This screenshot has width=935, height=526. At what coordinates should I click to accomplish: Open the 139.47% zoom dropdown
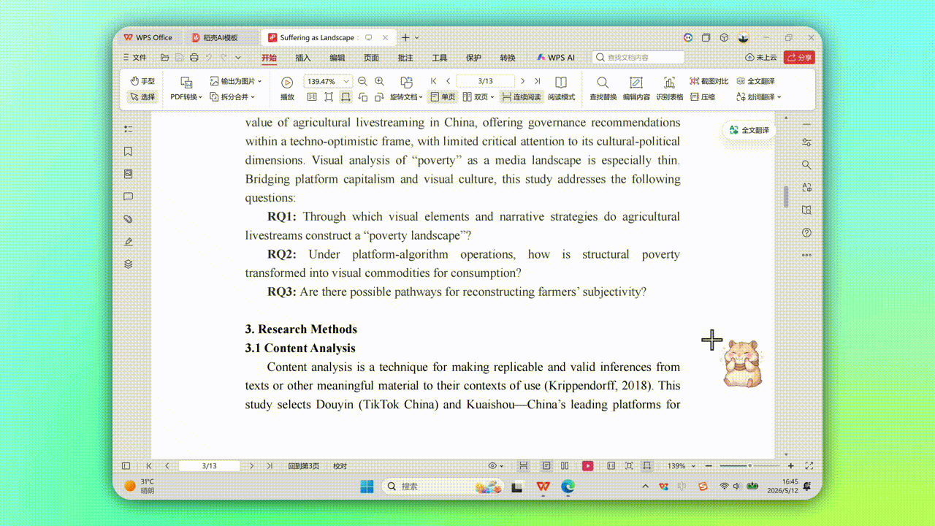pos(346,81)
